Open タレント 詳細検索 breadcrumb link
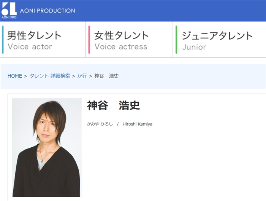Image resolution: width=266 pixels, height=201 pixels. 49,76
